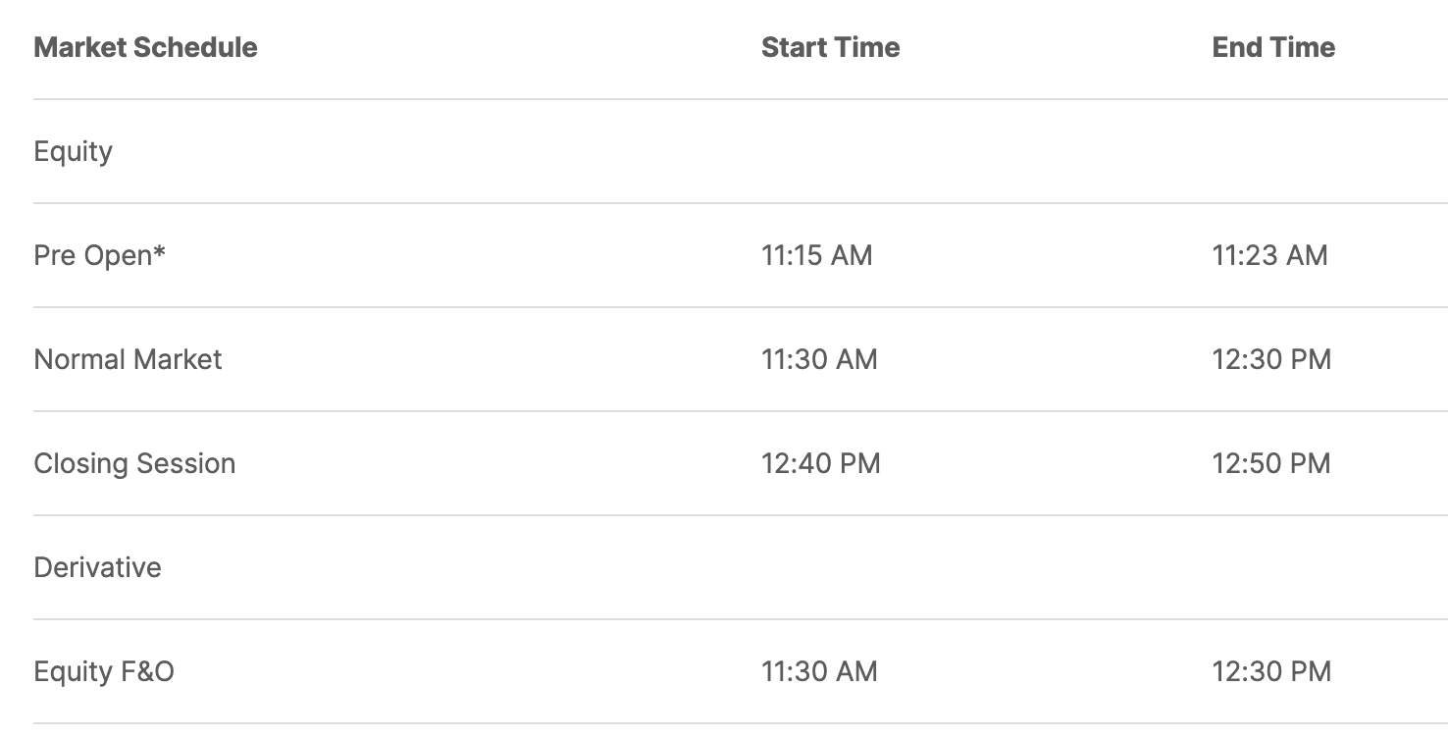
Task: Click the 11:15 AM Pre Open start time
Action: (x=816, y=255)
